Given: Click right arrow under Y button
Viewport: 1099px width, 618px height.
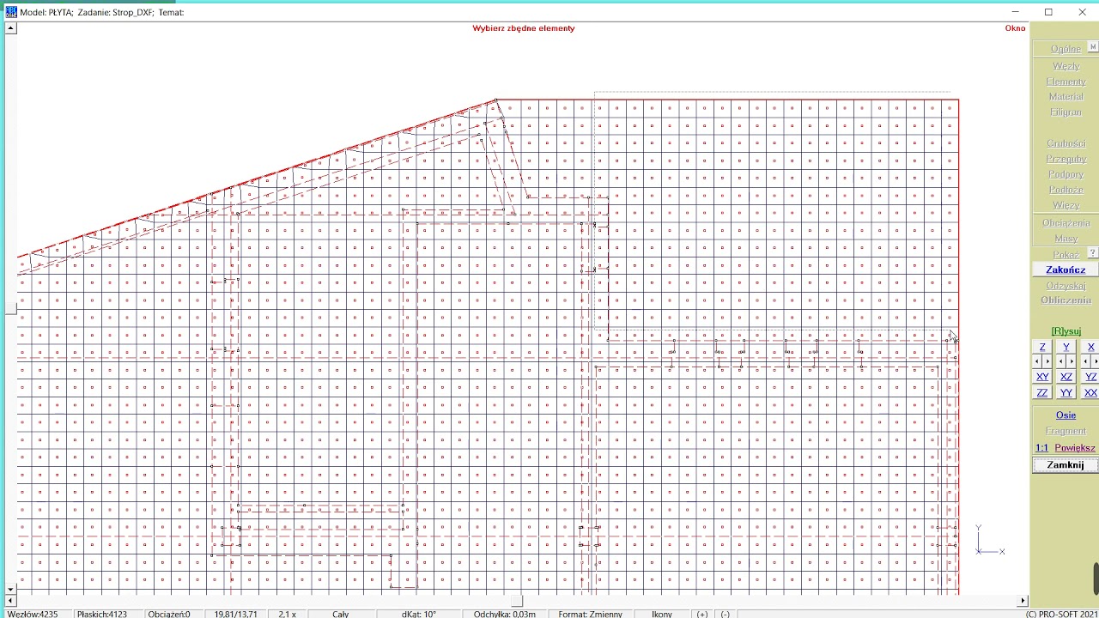Looking at the screenshot, I should point(1072,361).
